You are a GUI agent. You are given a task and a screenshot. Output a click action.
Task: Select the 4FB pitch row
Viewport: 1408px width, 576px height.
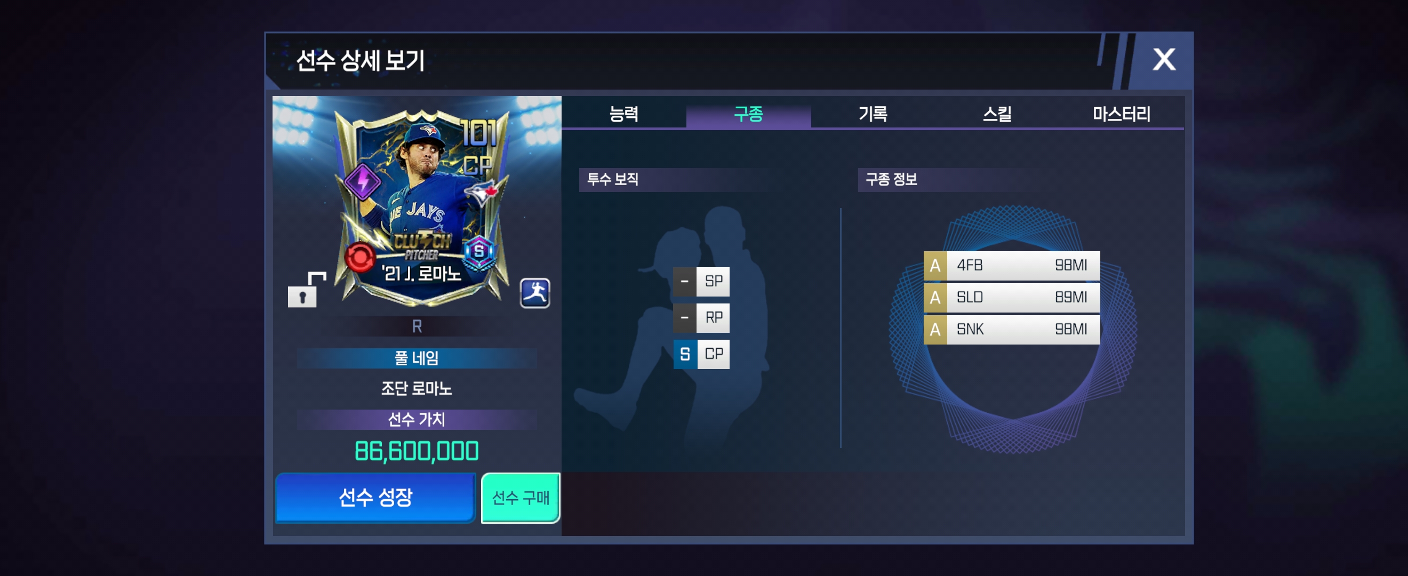[x=1011, y=266]
